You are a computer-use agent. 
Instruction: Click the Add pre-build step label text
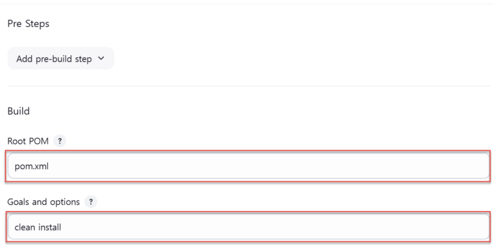click(54, 59)
